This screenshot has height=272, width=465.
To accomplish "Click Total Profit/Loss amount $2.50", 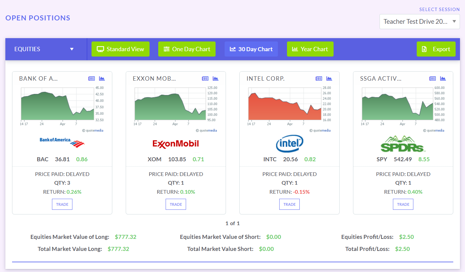I will 402,249.
